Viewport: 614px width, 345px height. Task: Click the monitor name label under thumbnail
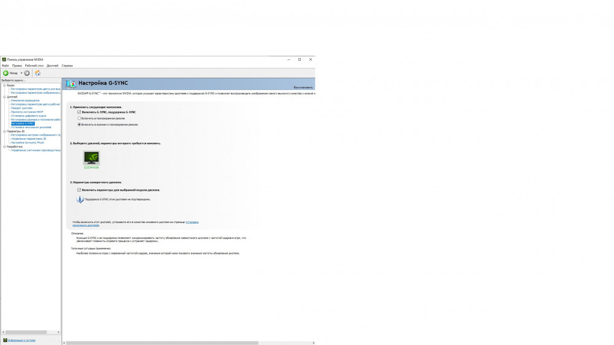(x=91, y=168)
